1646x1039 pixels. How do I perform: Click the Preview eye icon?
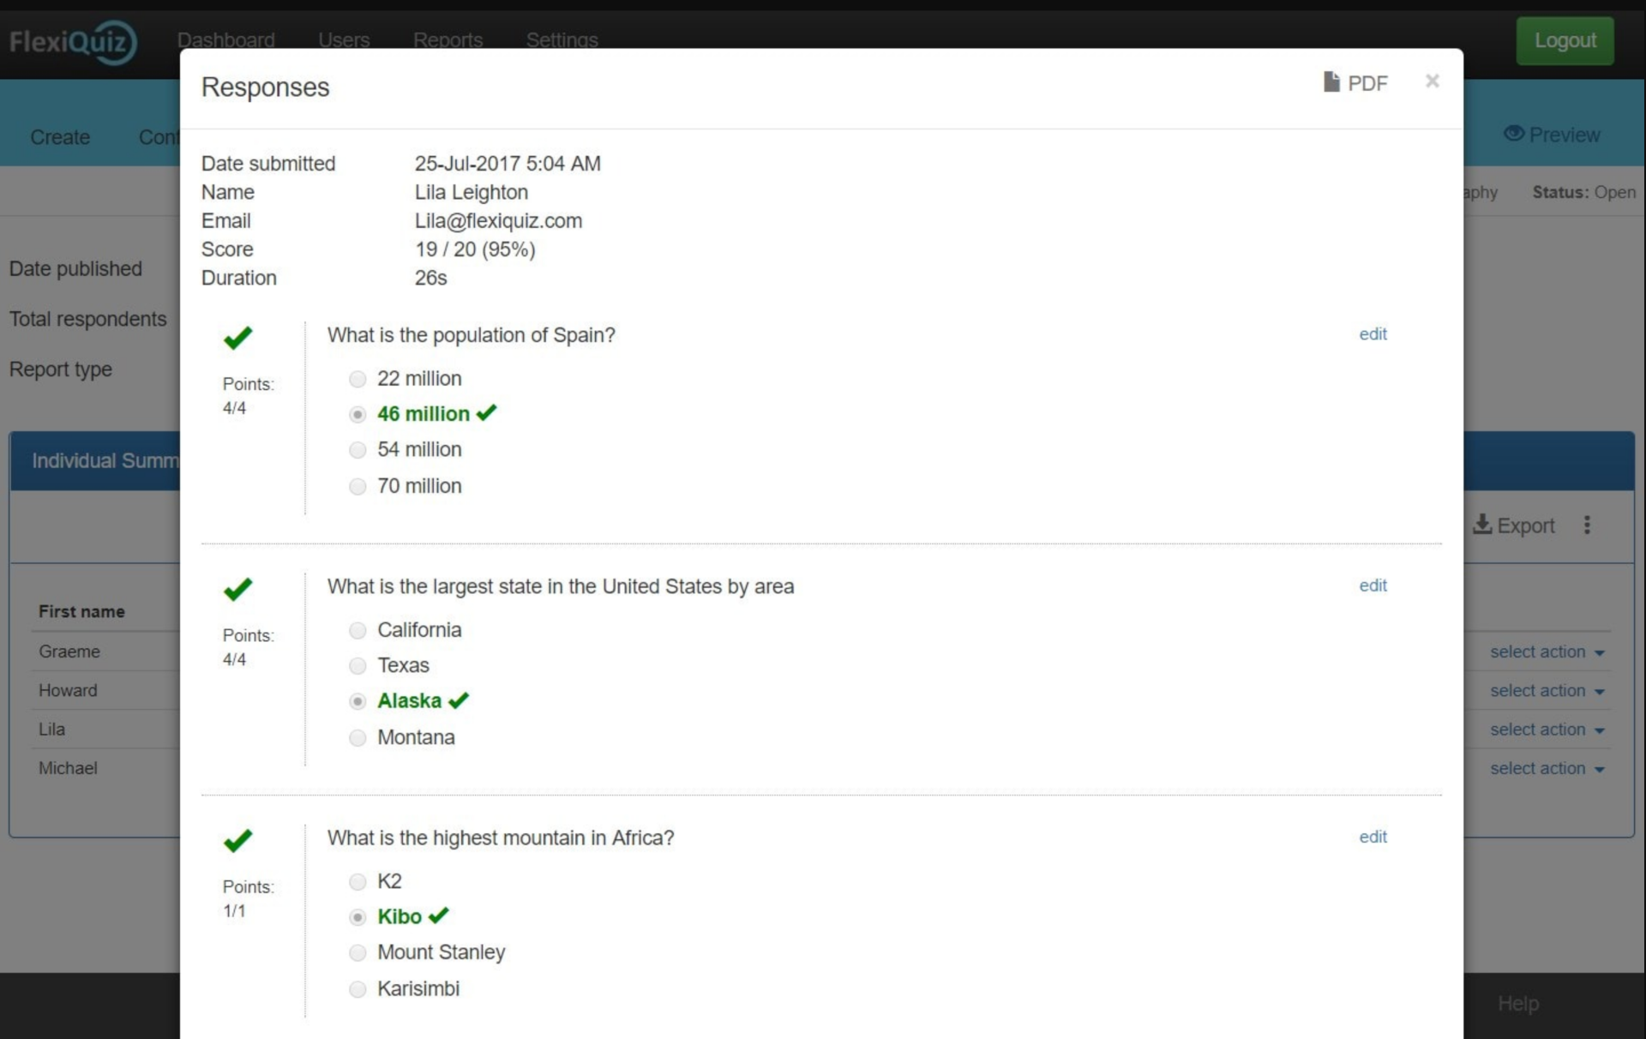[x=1514, y=134]
